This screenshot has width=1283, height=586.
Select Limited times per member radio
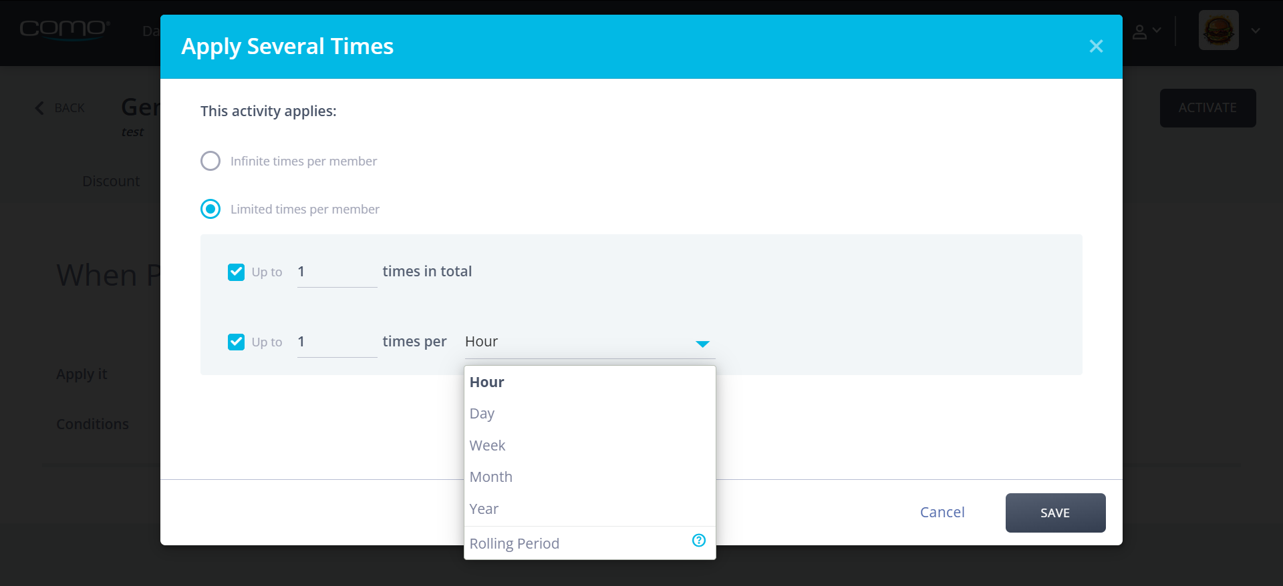click(210, 209)
